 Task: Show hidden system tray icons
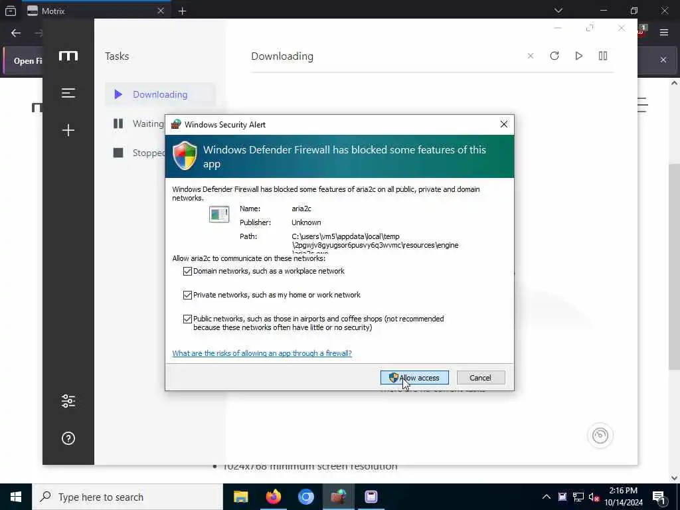[x=547, y=497]
